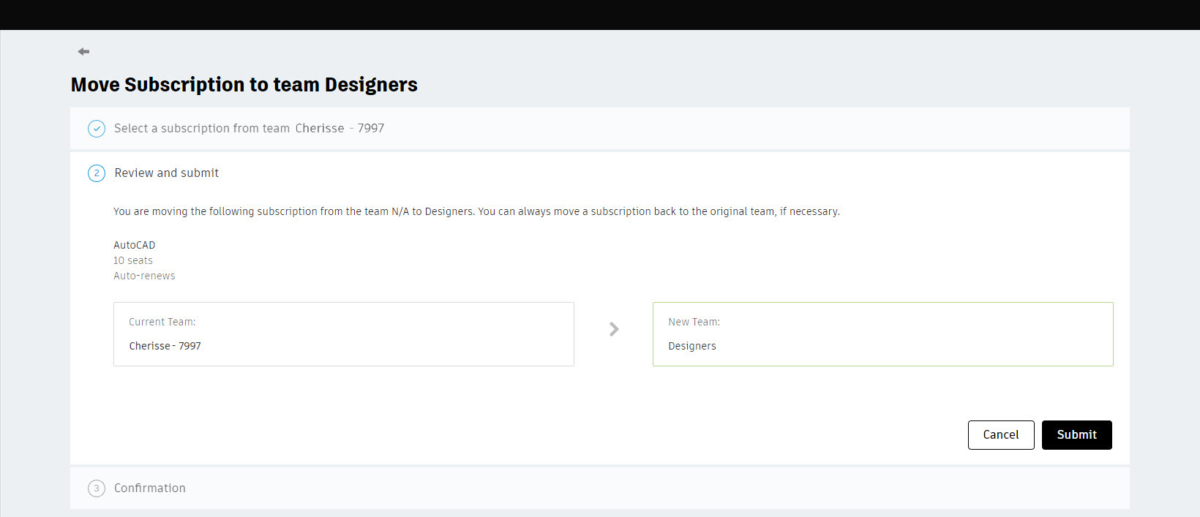Click the completed step one checkmark icon
Viewport: 1200px width, 517px height.
coord(97,129)
